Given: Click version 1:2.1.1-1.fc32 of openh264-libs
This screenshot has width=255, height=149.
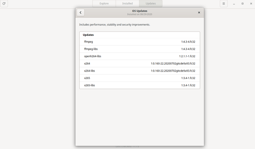Looking at the screenshot, I should point(187,56).
